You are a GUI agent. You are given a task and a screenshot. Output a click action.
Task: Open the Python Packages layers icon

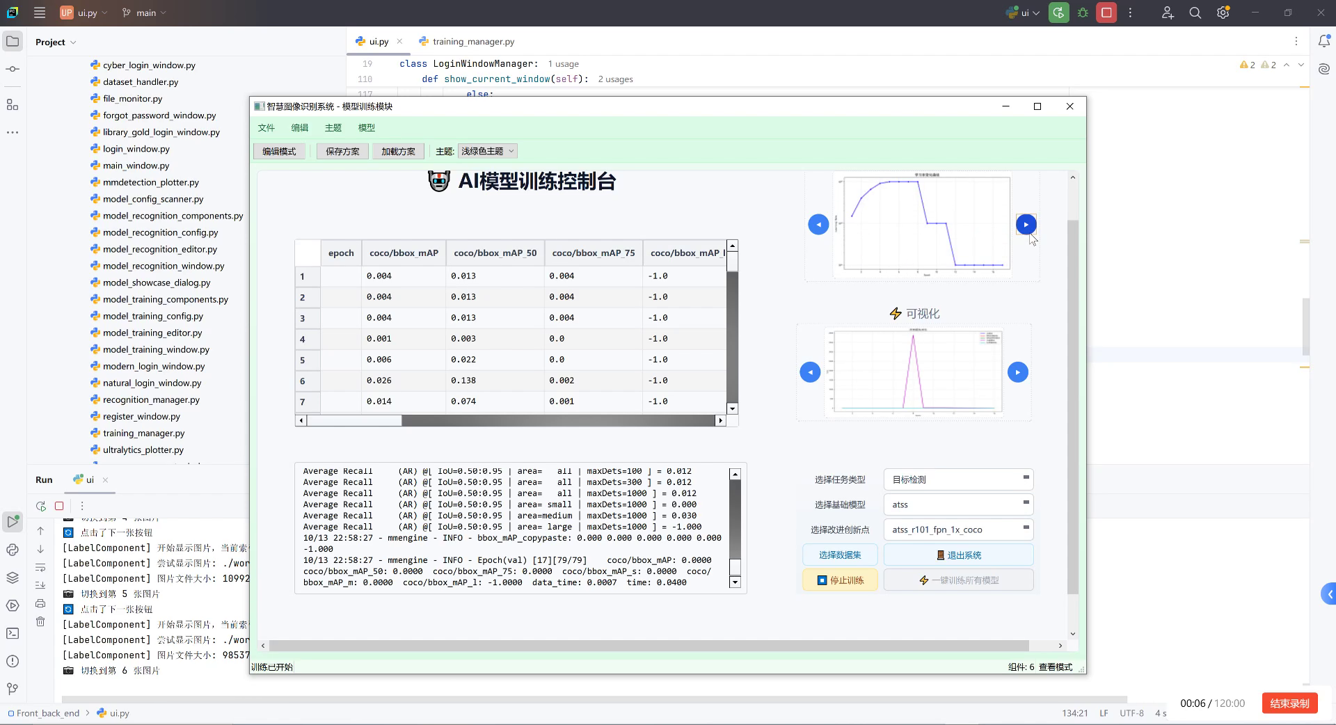[x=13, y=577]
